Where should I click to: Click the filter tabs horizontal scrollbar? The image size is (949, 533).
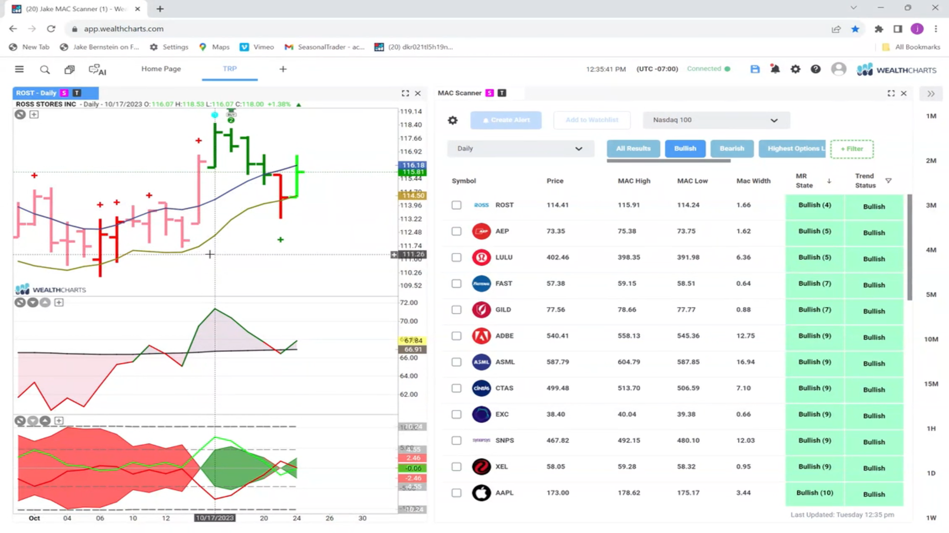click(x=668, y=160)
